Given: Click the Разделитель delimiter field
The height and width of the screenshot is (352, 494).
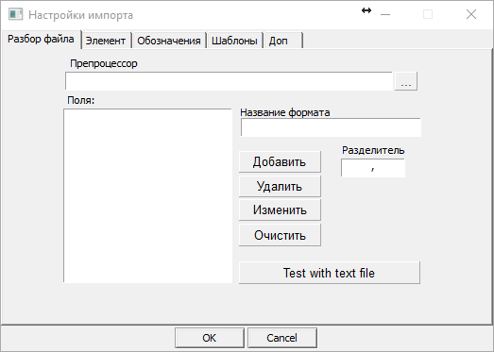Looking at the screenshot, I should [373, 167].
